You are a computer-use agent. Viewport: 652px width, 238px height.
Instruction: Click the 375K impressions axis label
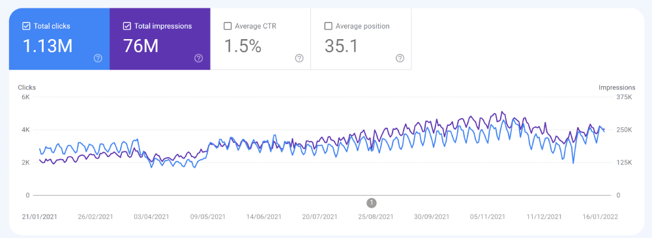(x=624, y=97)
